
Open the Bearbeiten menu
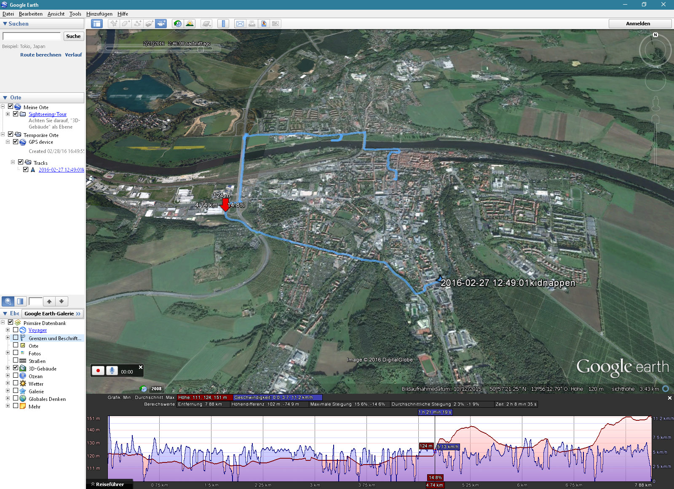(x=31, y=14)
